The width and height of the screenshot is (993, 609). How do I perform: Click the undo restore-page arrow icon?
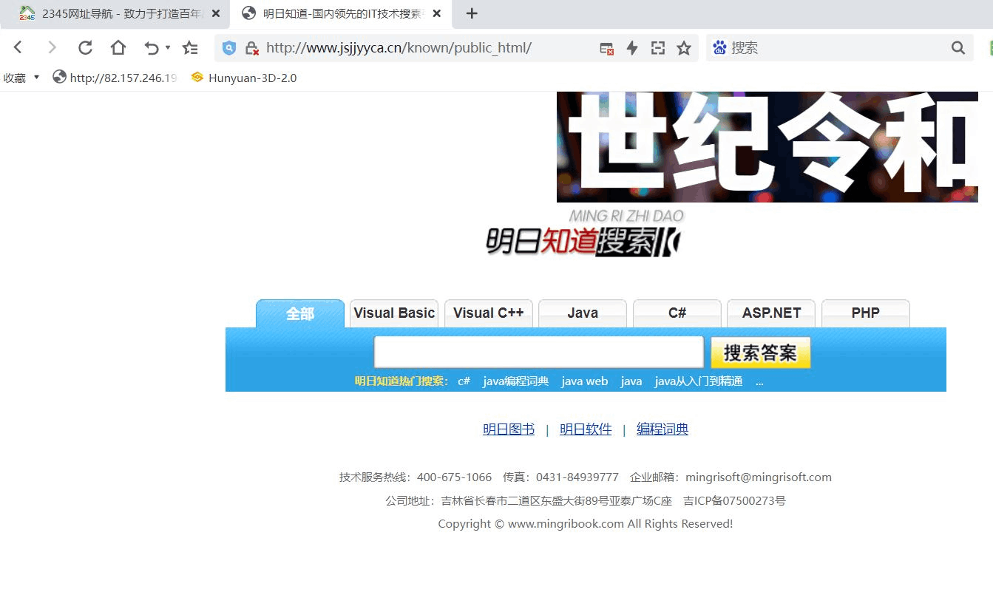152,48
